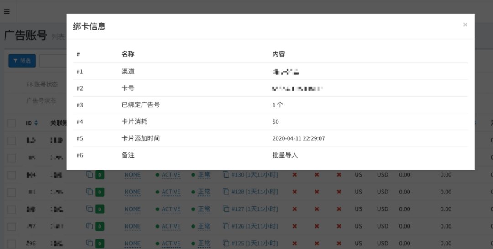Open the #125 [1天11小时] link
The width and height of the screenshot is (493, 249).
[x=255, y=244]
